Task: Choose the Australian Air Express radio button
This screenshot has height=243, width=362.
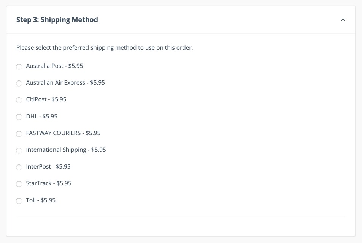Action: (x=19, y=84)
